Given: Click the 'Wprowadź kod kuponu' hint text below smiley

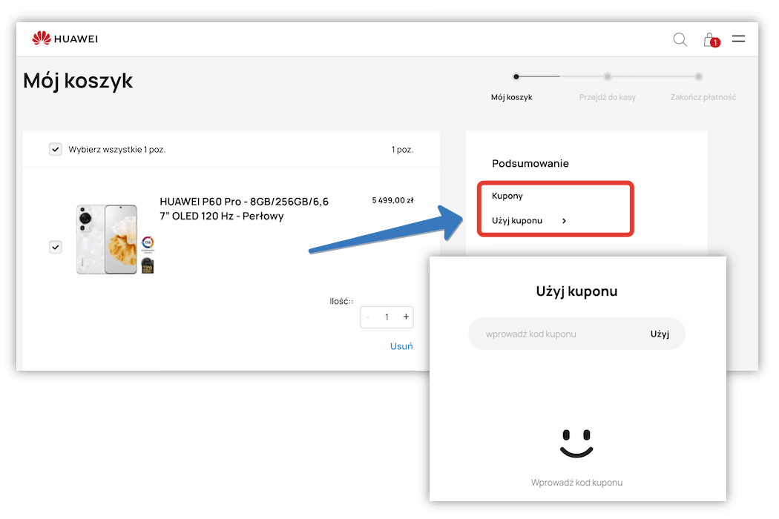Looking at the screenshot, I should [x=576, y=482].
